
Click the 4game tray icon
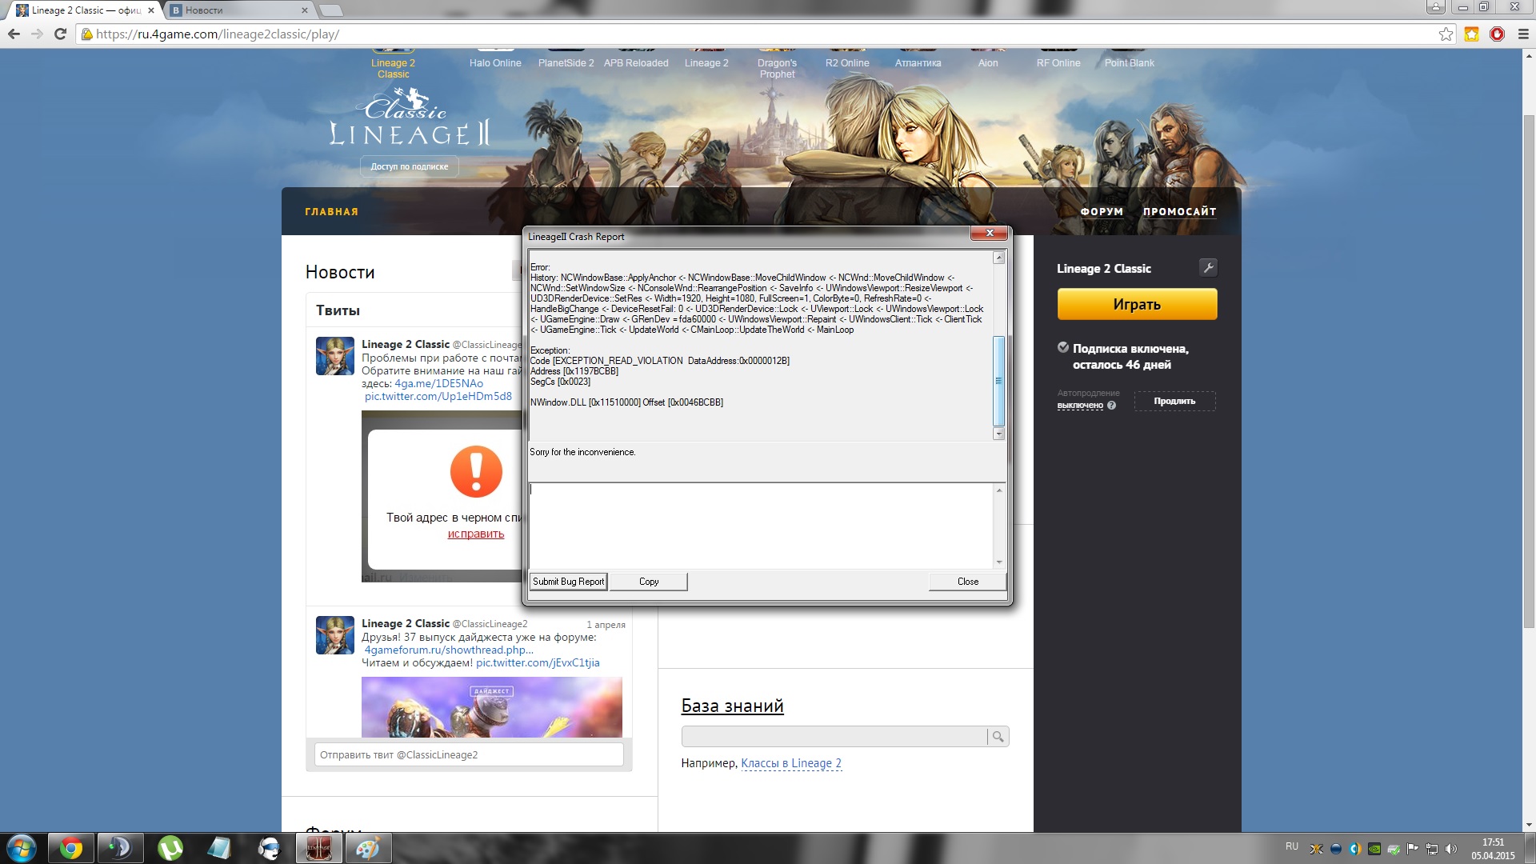(x=1316, y=849)
